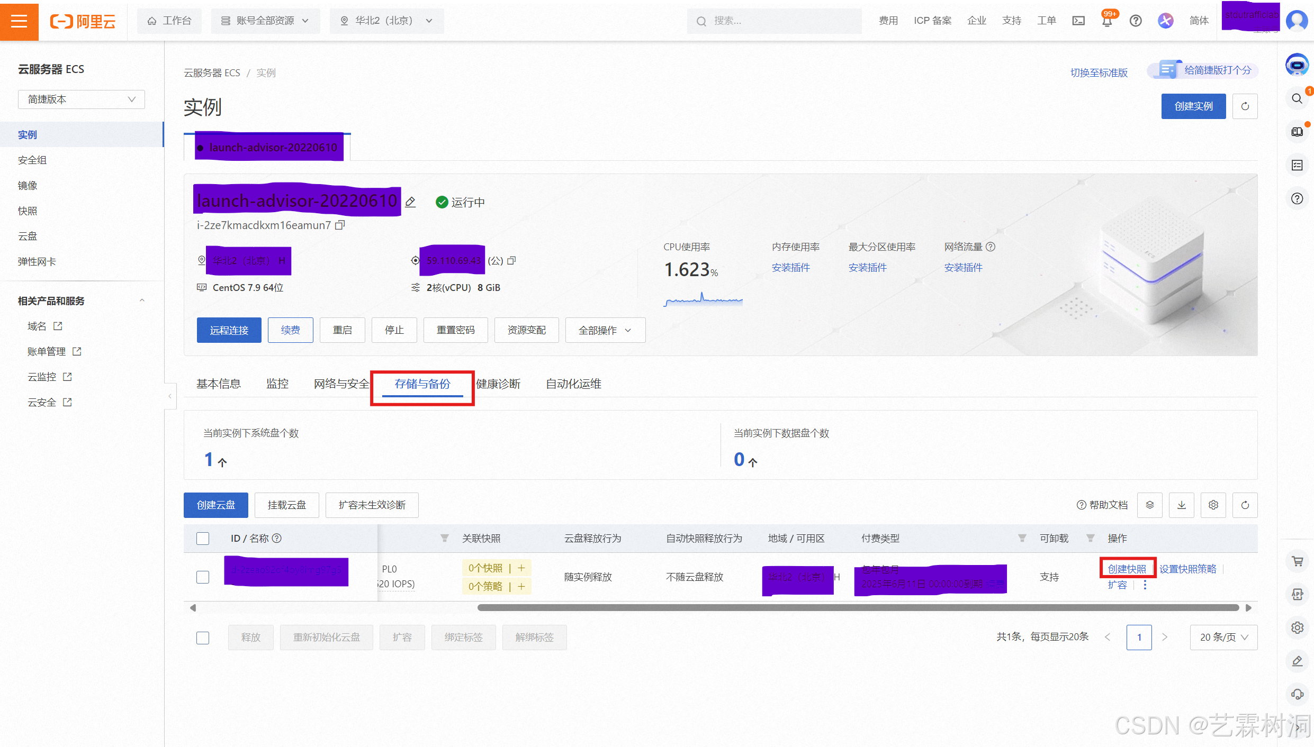The height and width of the screenshot is (747, 1314).
Task: Show the ID / 名称 help tooltip
Action: pyautogui.click(x=276, y=539)
